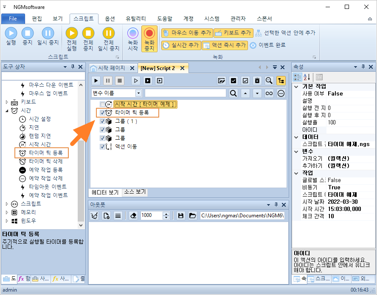Click editor toolbar pause icon
The width and height of the screenshot is (377, 295).
(108, 81)
